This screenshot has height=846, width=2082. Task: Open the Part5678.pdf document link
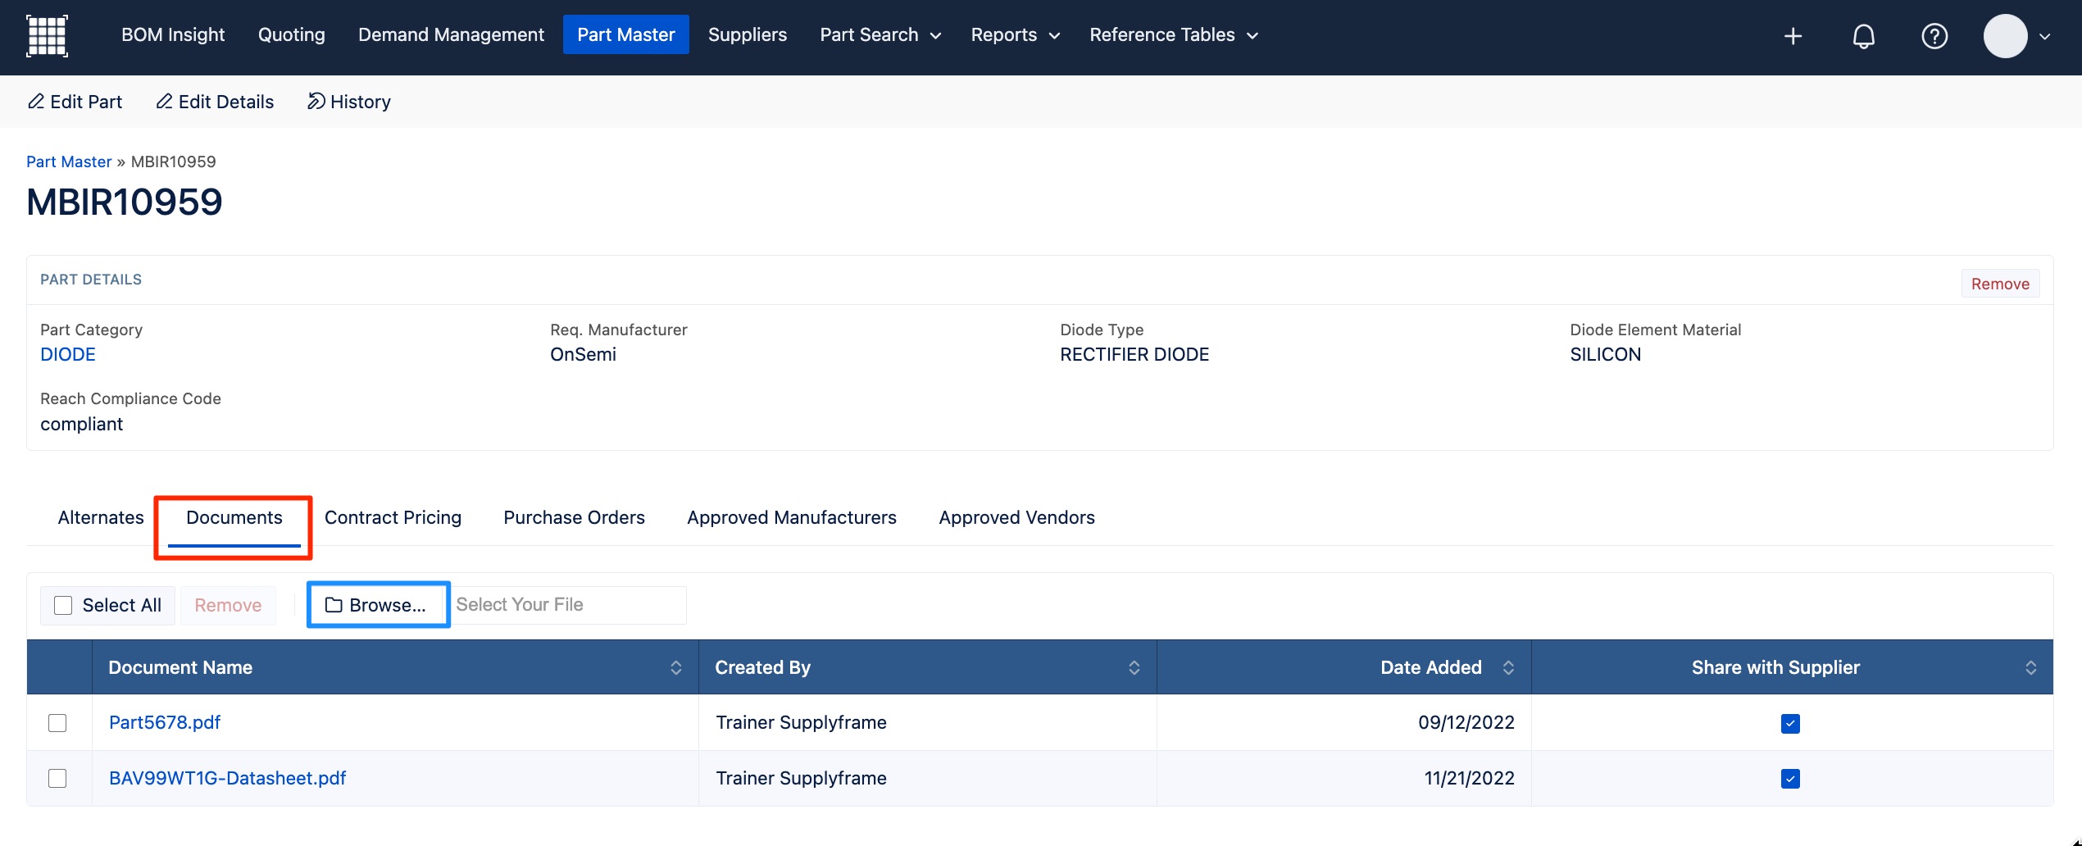coord(165,722)
